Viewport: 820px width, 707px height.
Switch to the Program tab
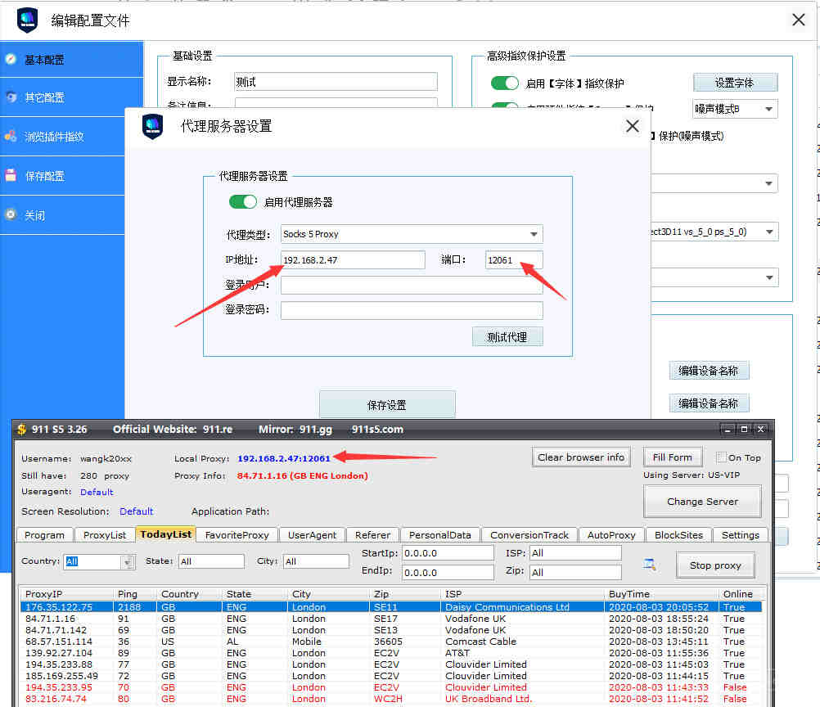tap(44, 535)
